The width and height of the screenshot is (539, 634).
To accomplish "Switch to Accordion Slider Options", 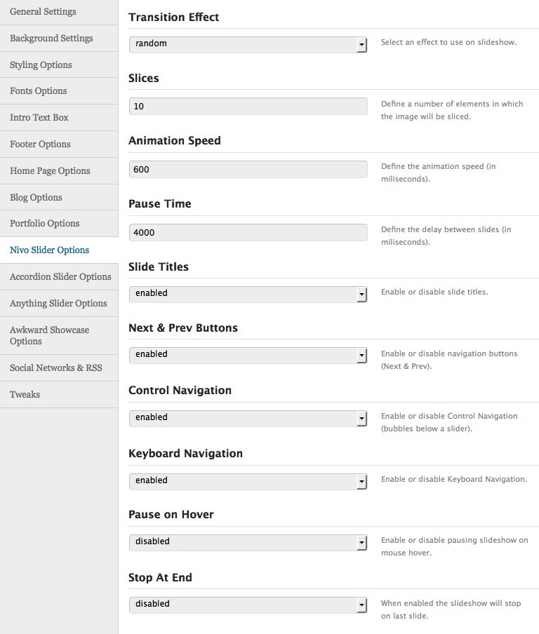I will 59,276.
